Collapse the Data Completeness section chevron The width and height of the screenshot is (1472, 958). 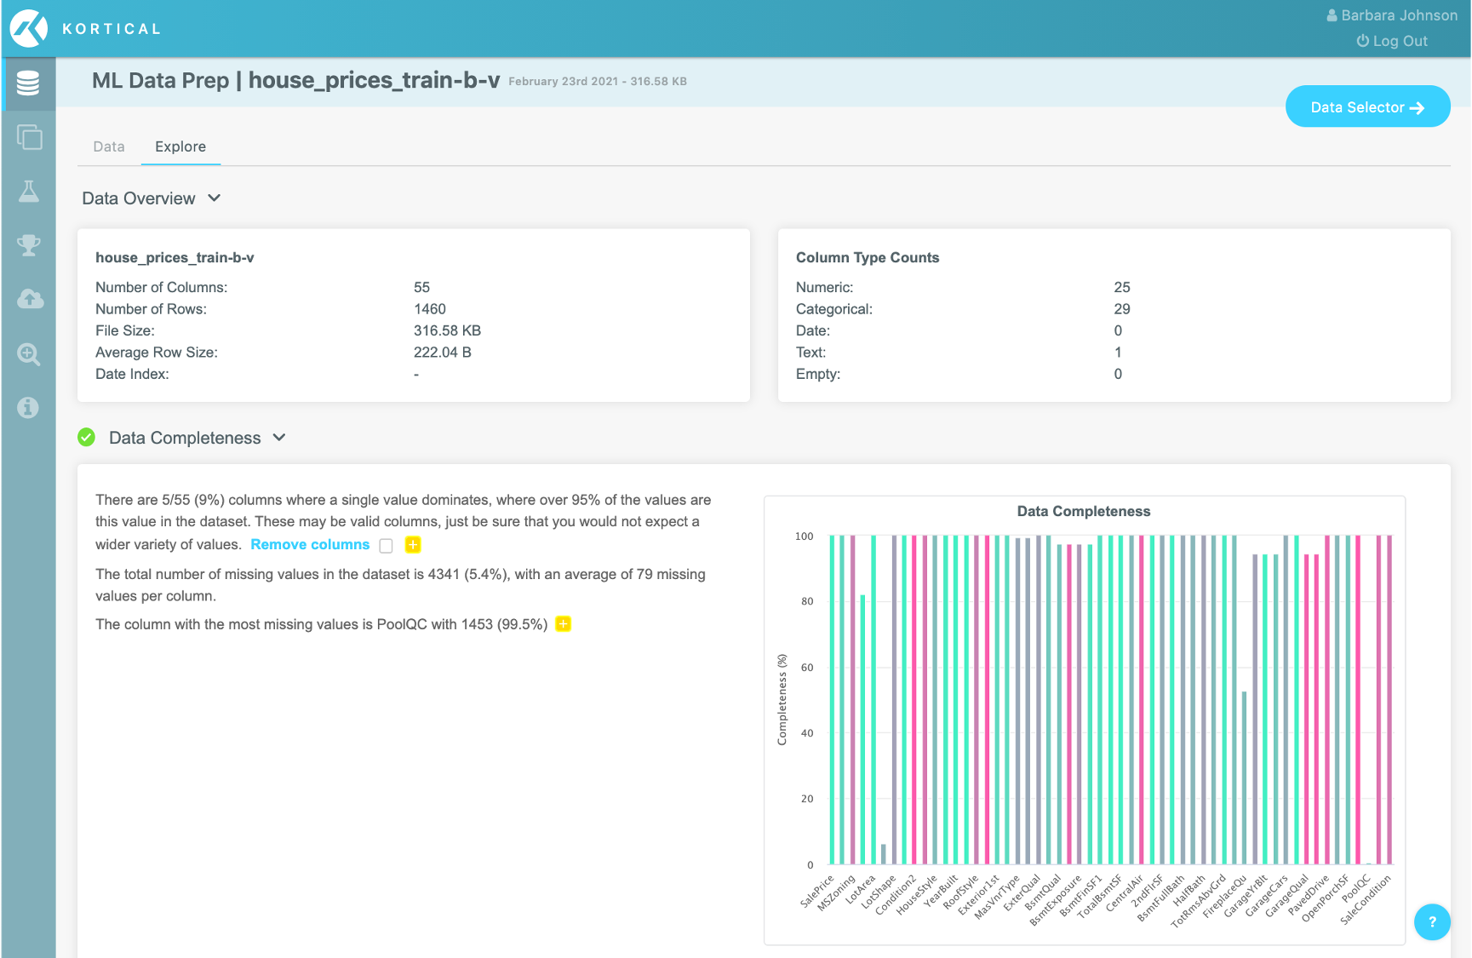click(279, 438)
